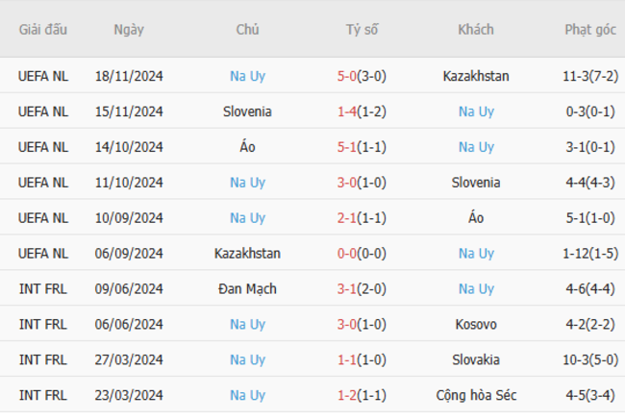
Task: Open Na Uy home team in 11/10/2024 row
Action: point(247,183)
